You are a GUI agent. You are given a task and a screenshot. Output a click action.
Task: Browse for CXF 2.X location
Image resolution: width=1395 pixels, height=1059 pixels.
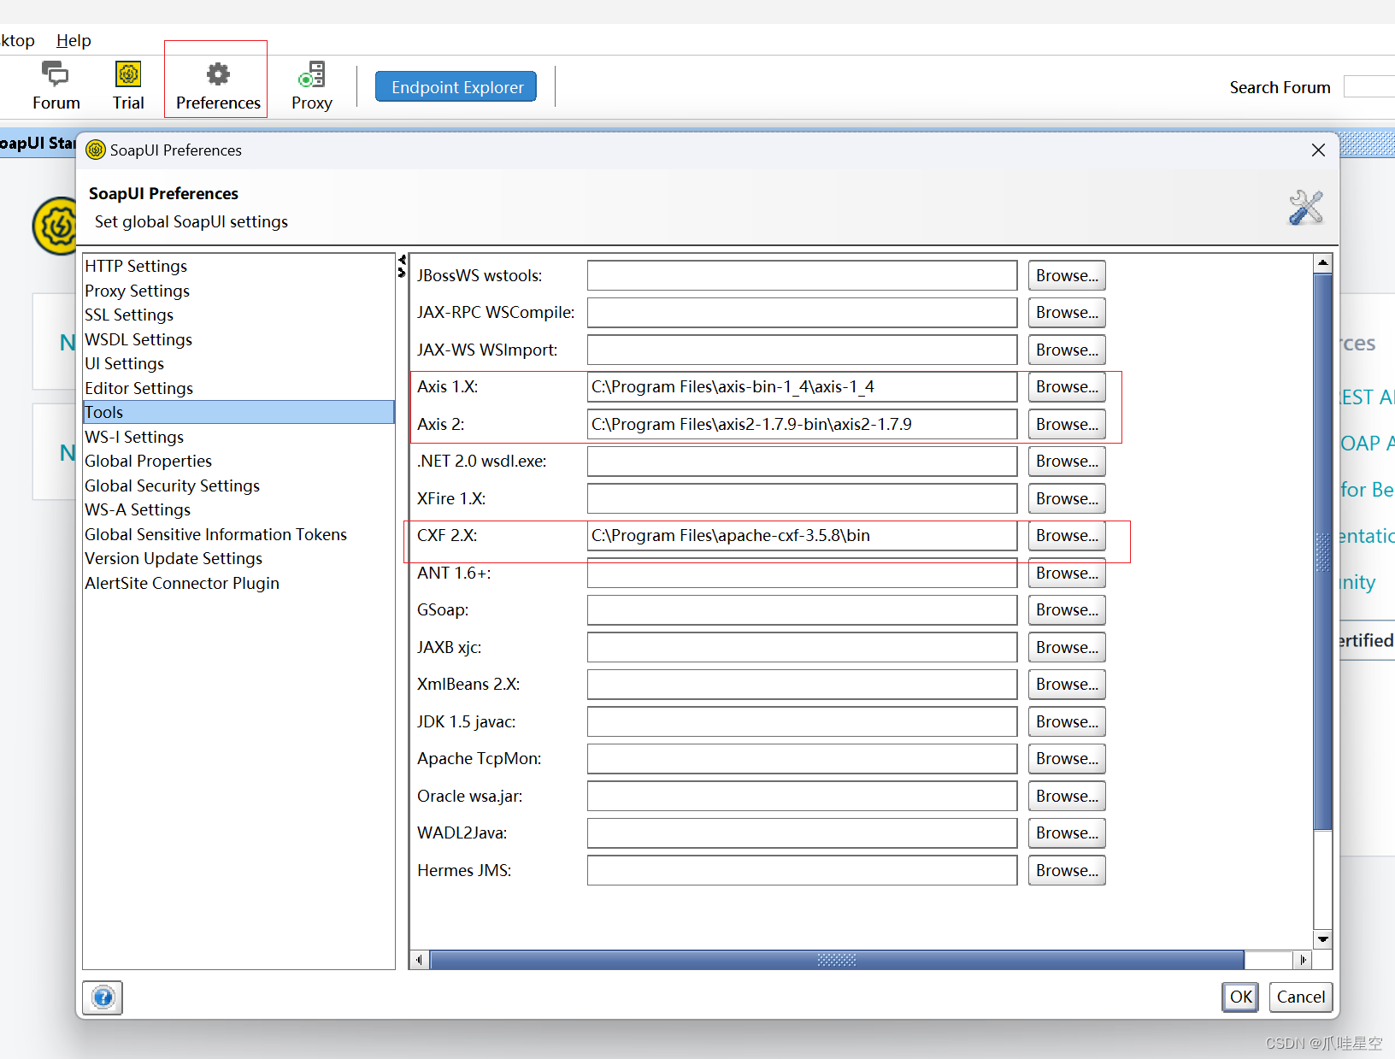pos(1067,536)
